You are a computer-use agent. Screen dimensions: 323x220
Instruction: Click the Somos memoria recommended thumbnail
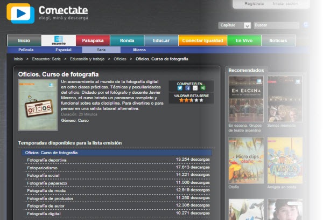click(x=285, y=99)
